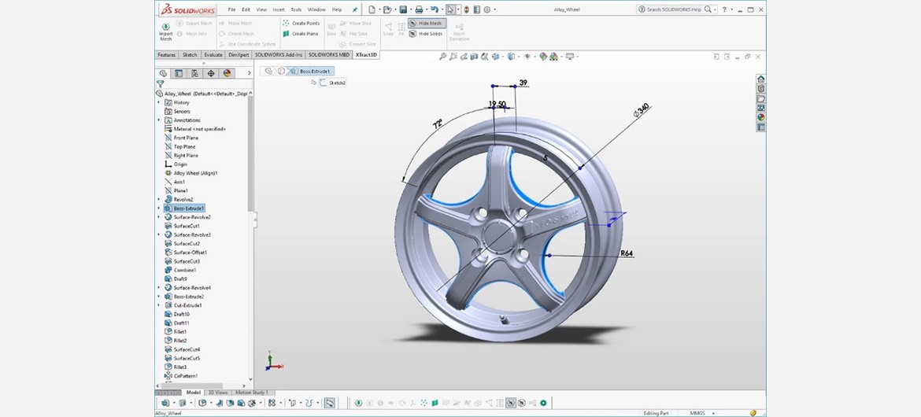Open the ConfigurationManager tab icon

195,73
